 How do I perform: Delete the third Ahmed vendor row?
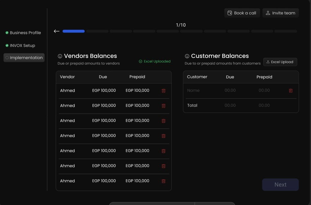163,121
